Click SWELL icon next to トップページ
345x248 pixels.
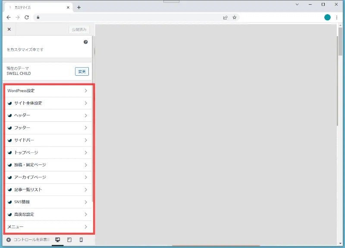pos(9,153)
